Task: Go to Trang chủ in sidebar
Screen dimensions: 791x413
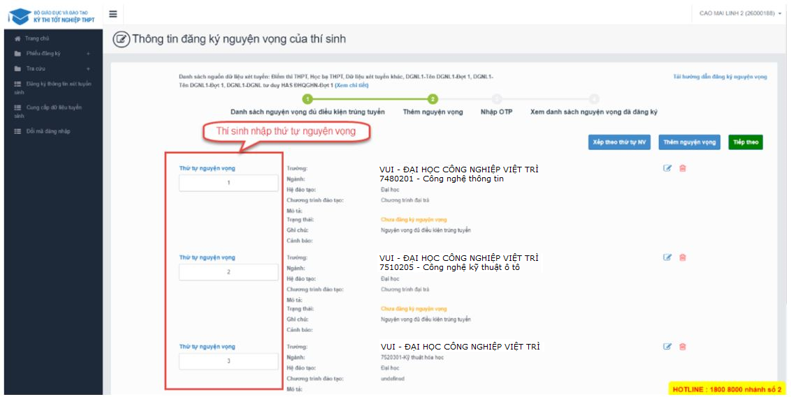Action: tap(36, 38)
